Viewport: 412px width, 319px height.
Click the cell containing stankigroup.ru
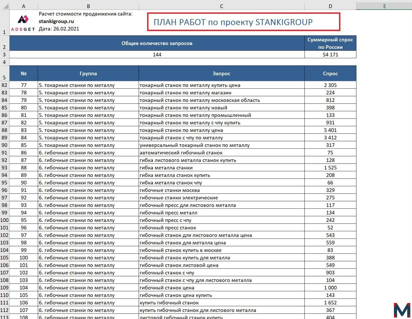coord(56,21)
